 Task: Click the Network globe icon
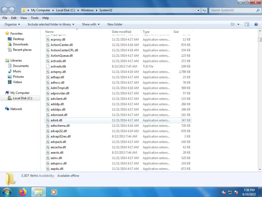pyautogui.click(x=7, y=109)
